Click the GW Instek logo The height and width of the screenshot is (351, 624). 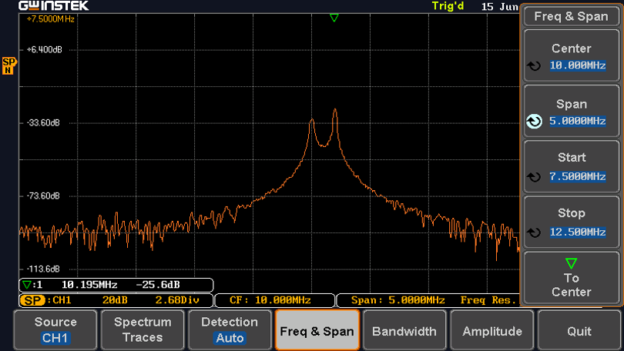point(54,6)
